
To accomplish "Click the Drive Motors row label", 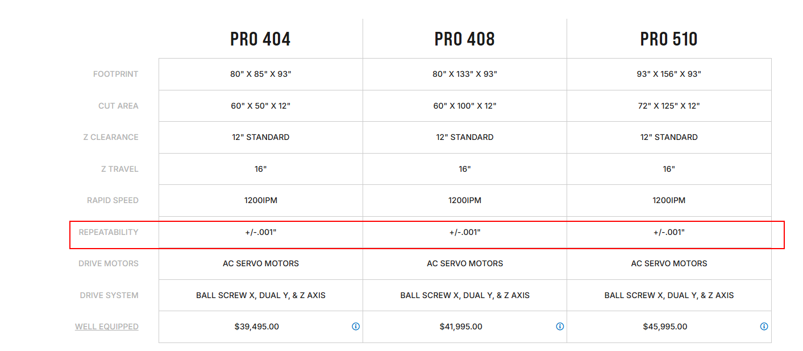I will coord(109,263).
